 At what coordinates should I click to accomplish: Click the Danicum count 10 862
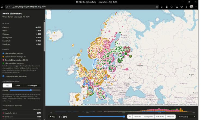[38, 34]
